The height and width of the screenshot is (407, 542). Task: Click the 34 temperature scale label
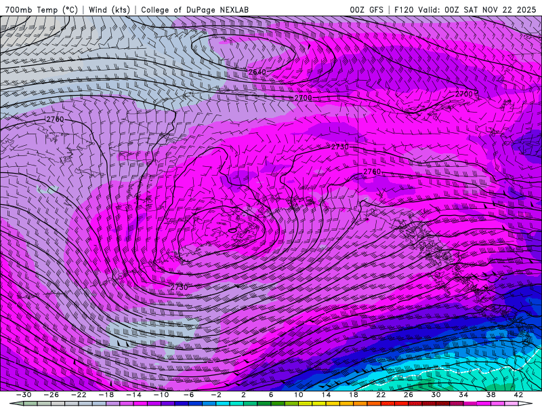point(463,395)
